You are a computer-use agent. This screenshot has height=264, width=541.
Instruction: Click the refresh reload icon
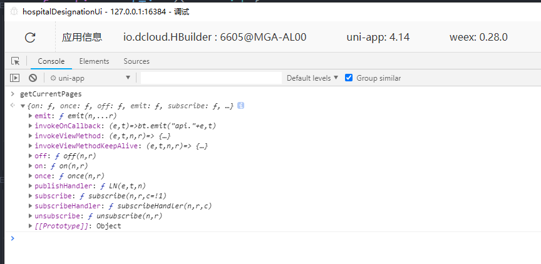(x=30, y=38)
